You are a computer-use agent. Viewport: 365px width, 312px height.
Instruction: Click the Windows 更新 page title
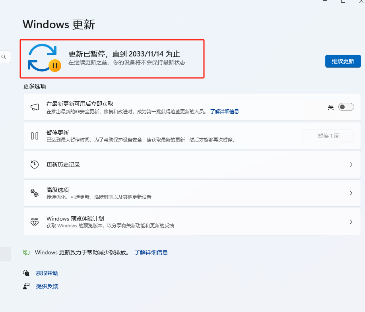59,24
